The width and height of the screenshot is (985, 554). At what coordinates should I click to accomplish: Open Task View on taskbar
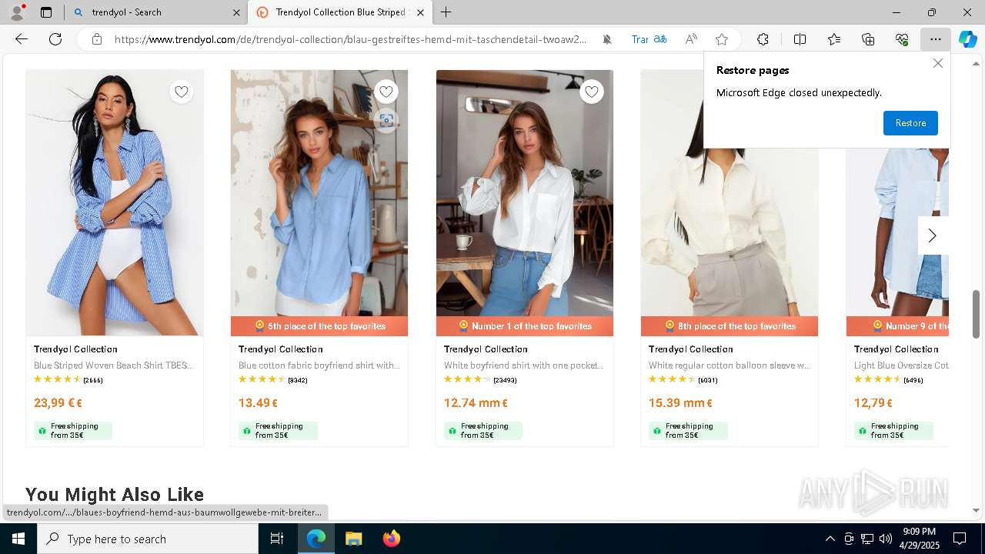coord(277,539)
